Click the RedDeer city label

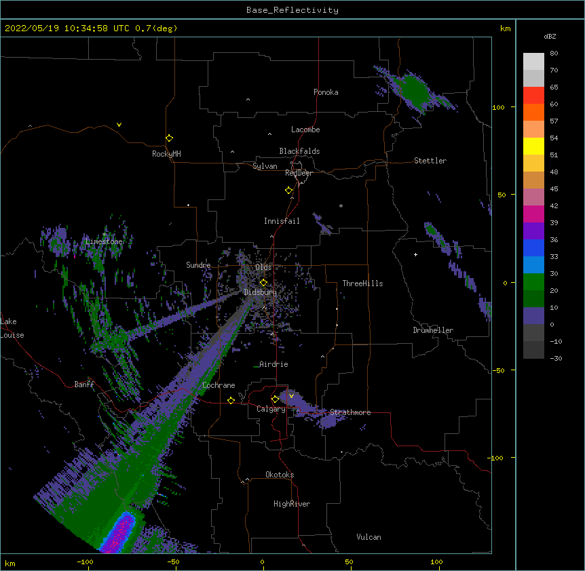[299, 173]
